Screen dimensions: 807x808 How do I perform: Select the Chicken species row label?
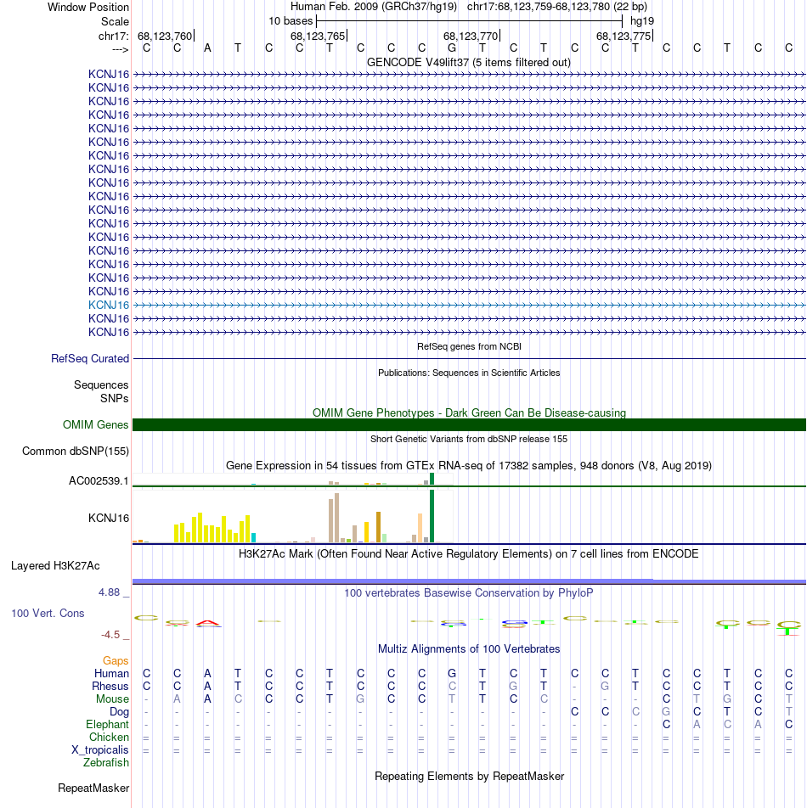[109, 737]
